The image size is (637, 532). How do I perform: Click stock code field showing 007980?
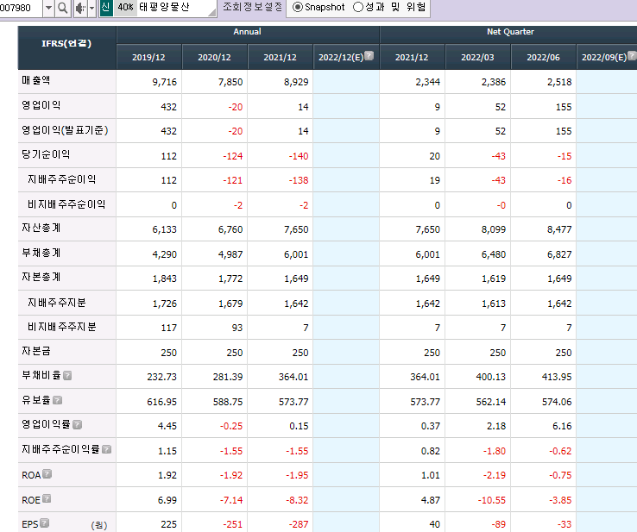(x=21, y=8)
